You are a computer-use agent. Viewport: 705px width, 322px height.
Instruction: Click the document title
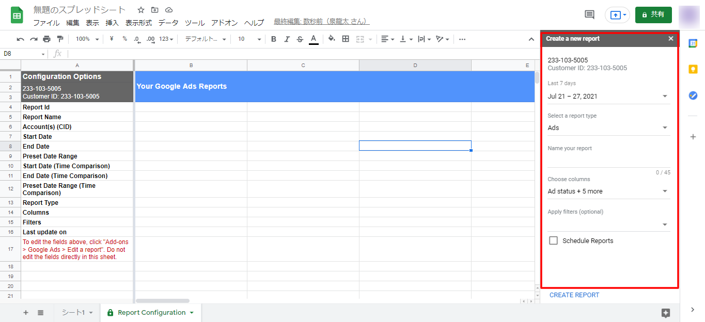80,10
